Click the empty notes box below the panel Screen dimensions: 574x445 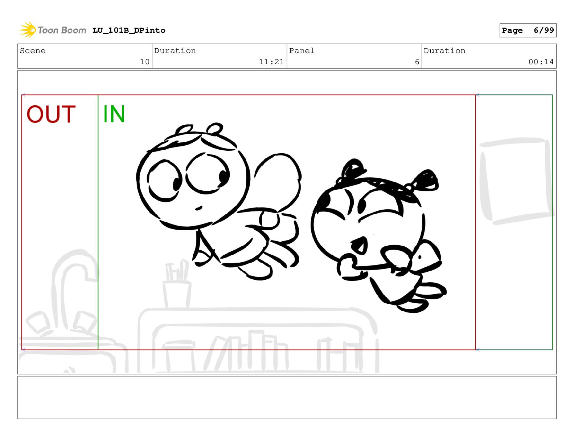click(x=287, y=397)
